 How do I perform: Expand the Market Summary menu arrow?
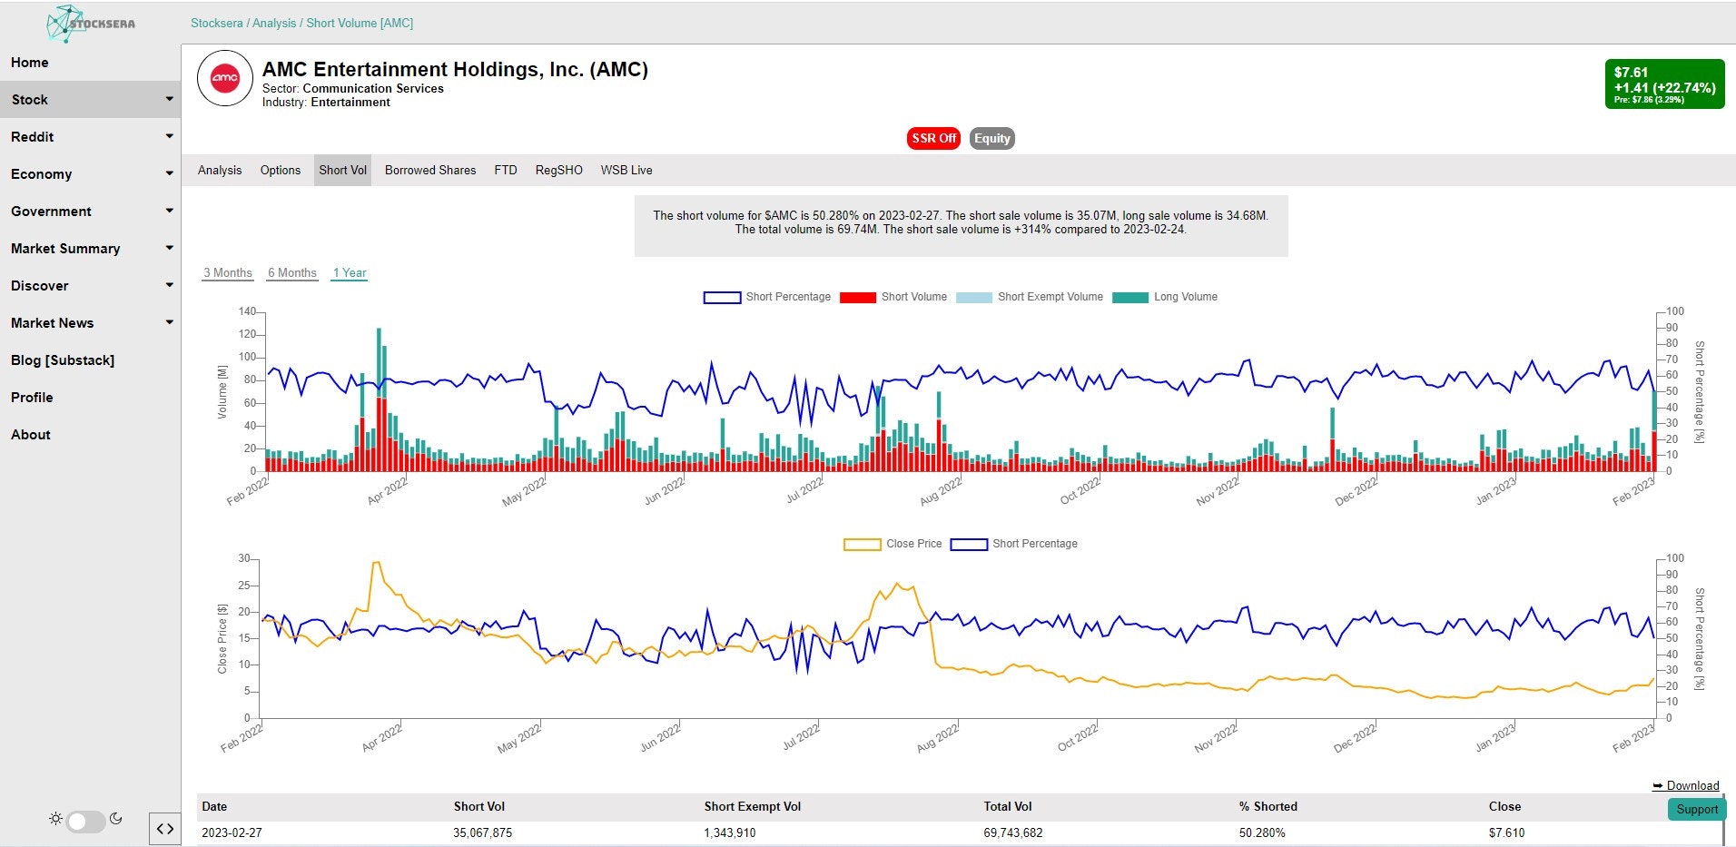pyautogui.click(x=169, y=248)
